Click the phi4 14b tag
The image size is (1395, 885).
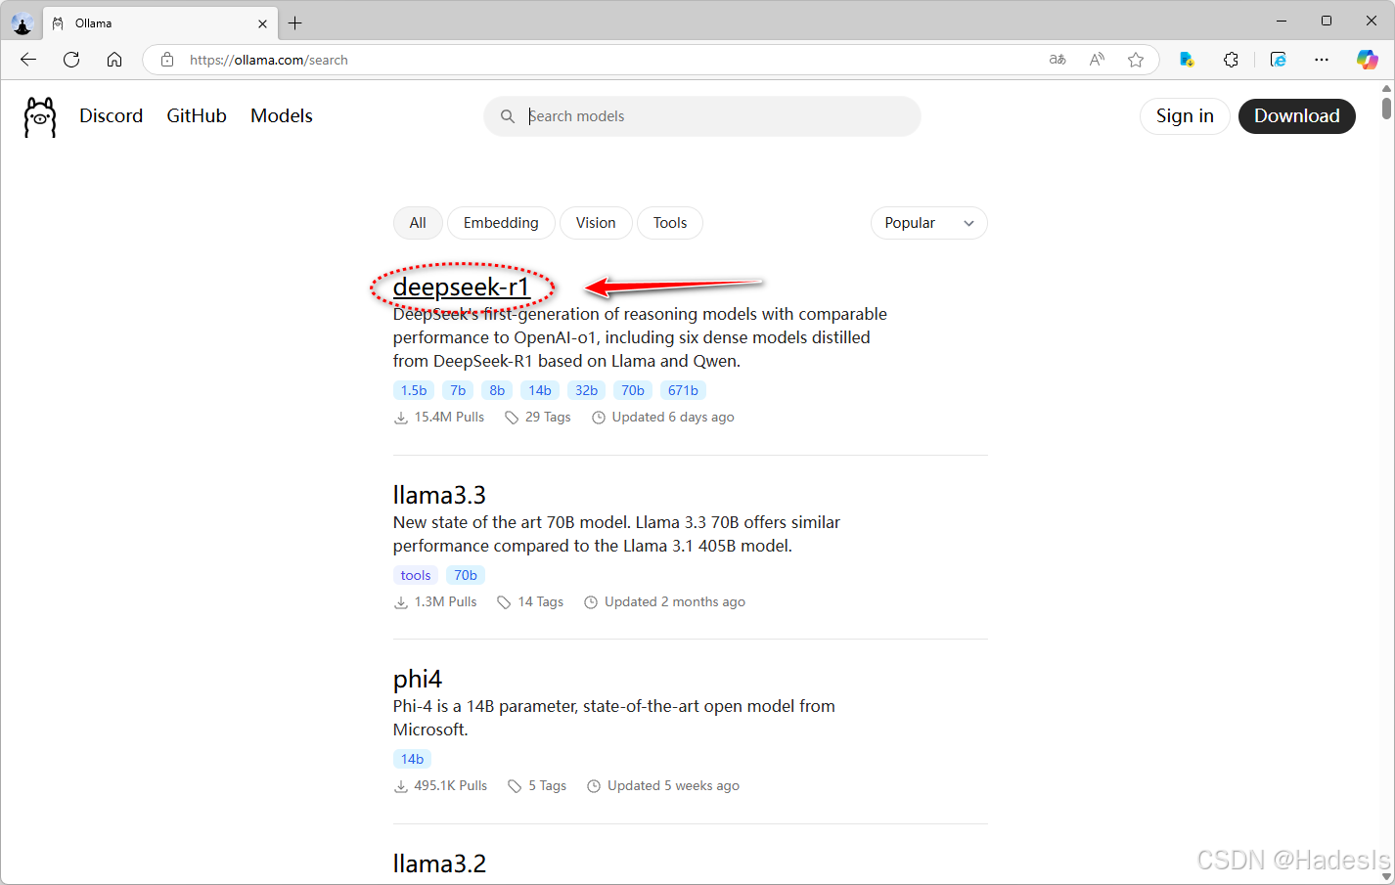coord(413,759)
